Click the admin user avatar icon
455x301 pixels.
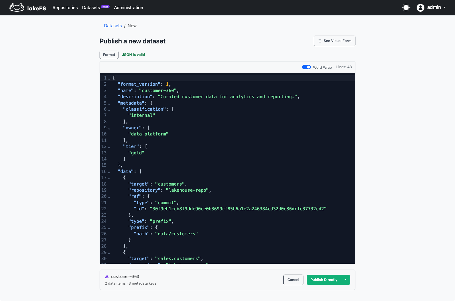click(x=420, y=8)
